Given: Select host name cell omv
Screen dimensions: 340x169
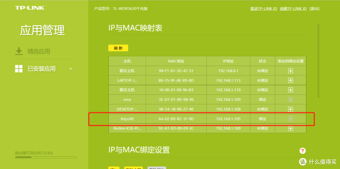Looking at the screenshot, I should 127,100.
